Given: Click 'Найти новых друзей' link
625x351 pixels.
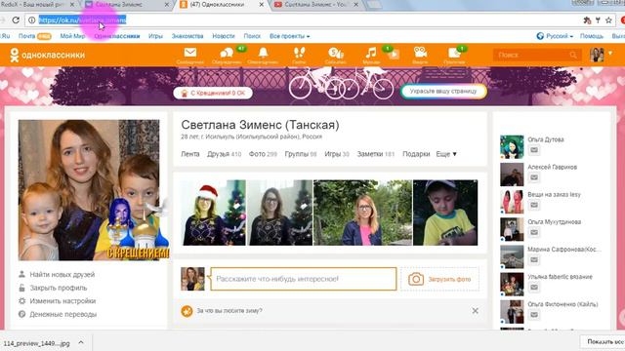Looking at the screenshot, I should click(62, 275).
